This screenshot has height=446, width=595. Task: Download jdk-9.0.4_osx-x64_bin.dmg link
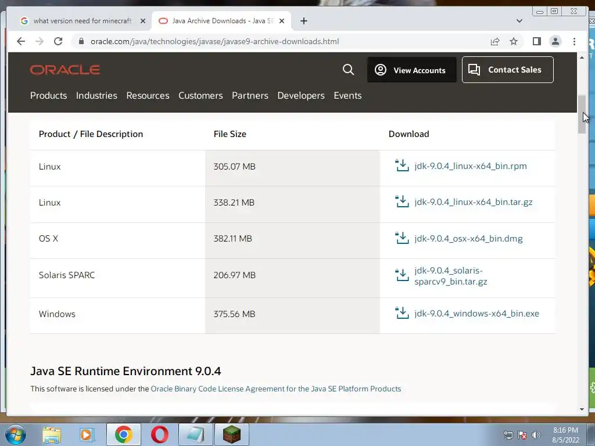[468, 239]
